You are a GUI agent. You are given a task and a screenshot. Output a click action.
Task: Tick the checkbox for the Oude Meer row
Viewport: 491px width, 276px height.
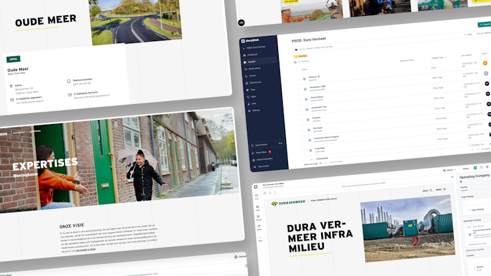pos(305,151)
